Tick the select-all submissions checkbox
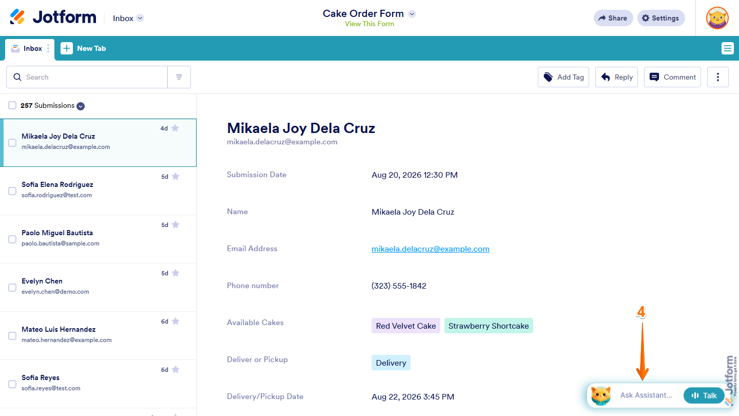 (x=12, y=105)
